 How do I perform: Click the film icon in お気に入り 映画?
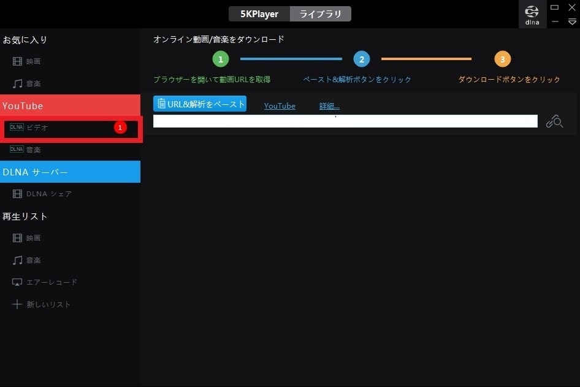[17, 61]
